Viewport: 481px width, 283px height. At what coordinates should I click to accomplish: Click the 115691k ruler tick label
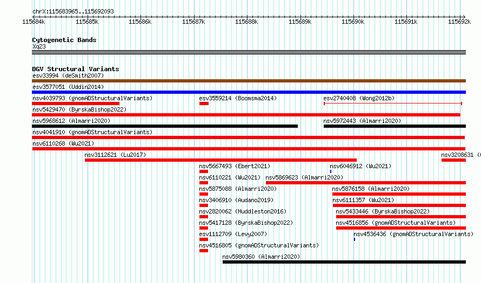tap(406, 22)
